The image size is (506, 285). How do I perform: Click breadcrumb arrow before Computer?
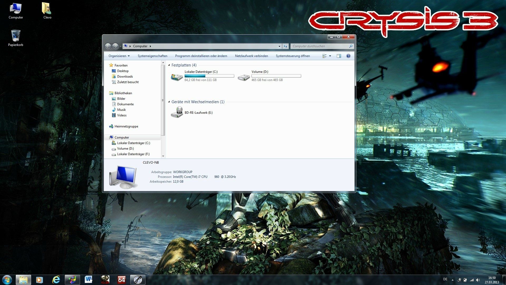coord(130,46)
